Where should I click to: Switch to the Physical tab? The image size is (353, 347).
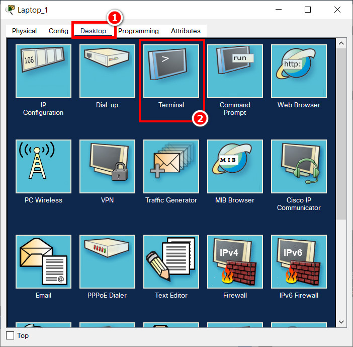point(24,31)
